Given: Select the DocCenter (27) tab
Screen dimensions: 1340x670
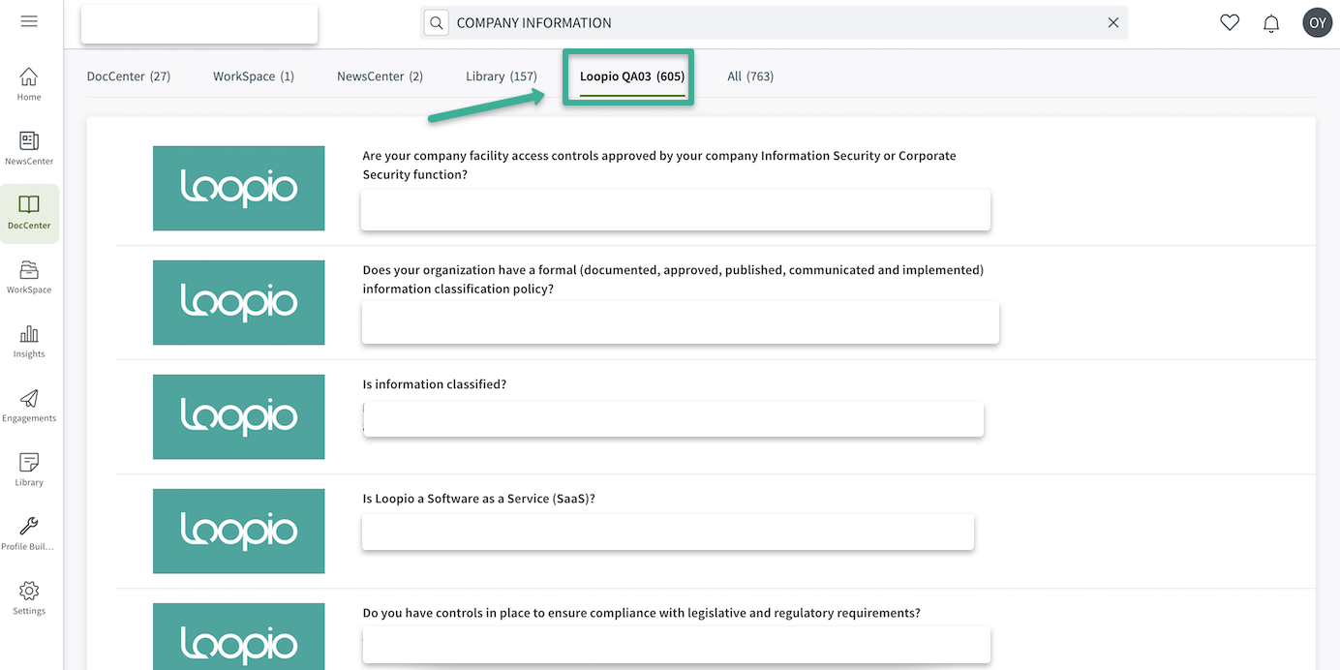Looking at the screenshot, I should click(x=128, y=76).
